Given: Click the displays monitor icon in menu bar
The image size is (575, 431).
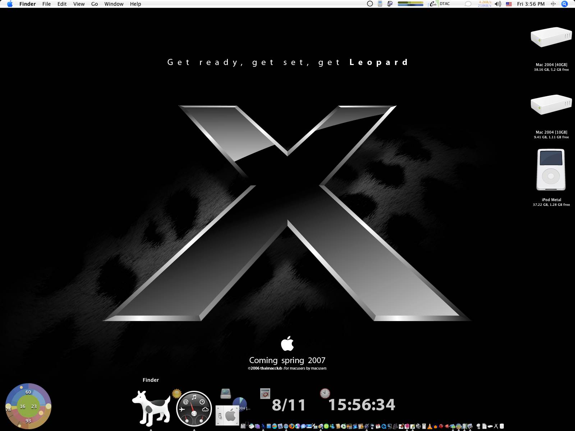Looking at the screenshot, I should pyautogui.click(x=390, y=4).
